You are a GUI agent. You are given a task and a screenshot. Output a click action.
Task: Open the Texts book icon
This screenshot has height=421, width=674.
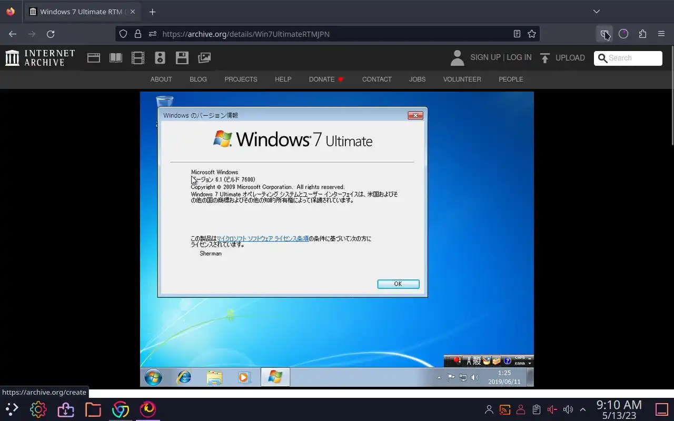pos(116,58)
